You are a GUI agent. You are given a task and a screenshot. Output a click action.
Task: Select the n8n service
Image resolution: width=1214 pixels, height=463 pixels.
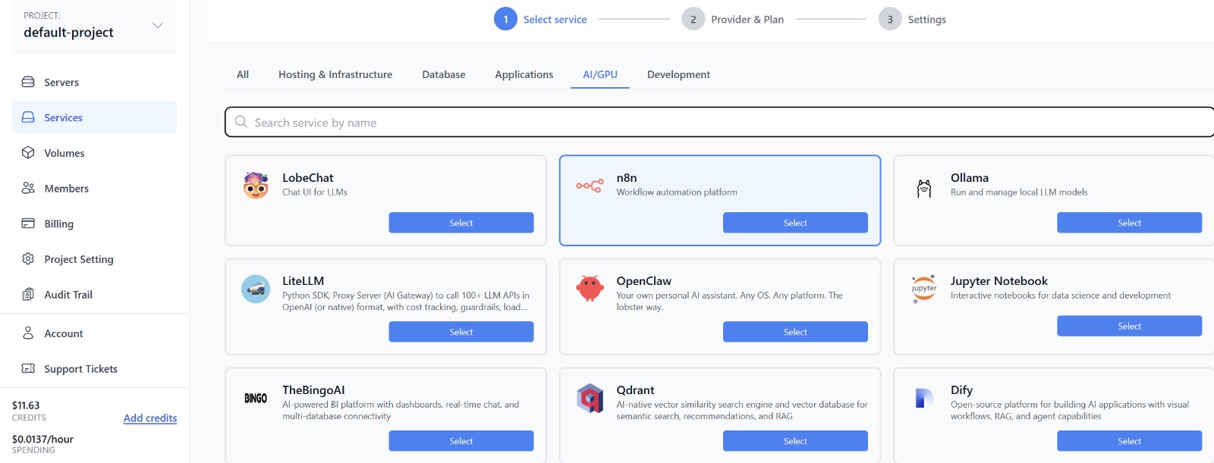point(795,223)
